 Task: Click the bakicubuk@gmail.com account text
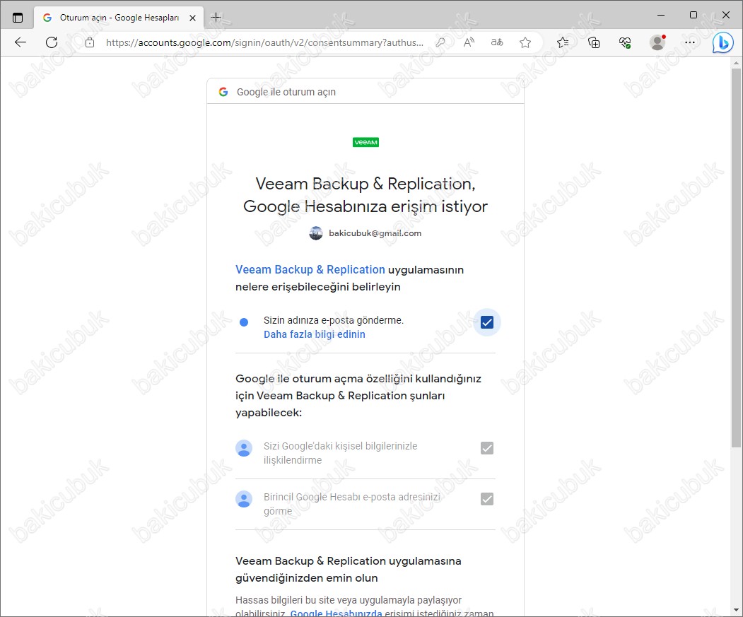point(375,233)
